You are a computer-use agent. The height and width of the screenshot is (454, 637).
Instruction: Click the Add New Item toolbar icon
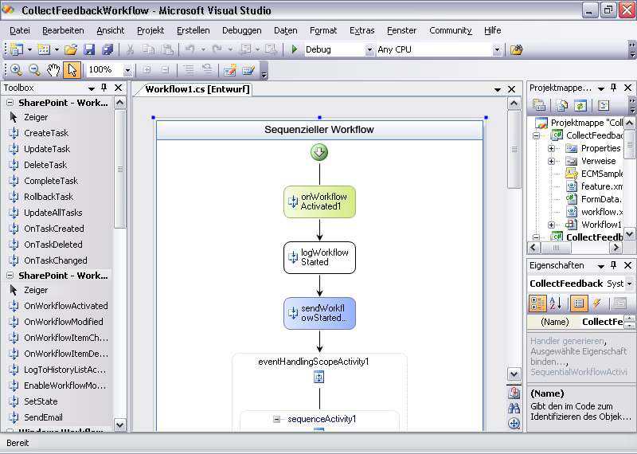click(x=44, y=49)
